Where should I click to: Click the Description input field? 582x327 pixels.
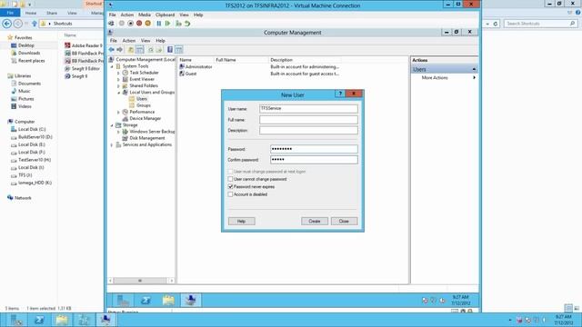click(x=308, y=131)
